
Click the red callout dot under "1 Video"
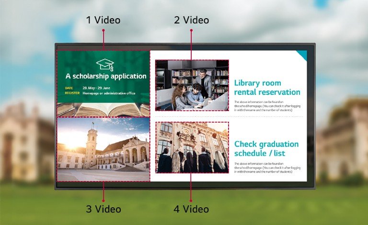[103, 31]
